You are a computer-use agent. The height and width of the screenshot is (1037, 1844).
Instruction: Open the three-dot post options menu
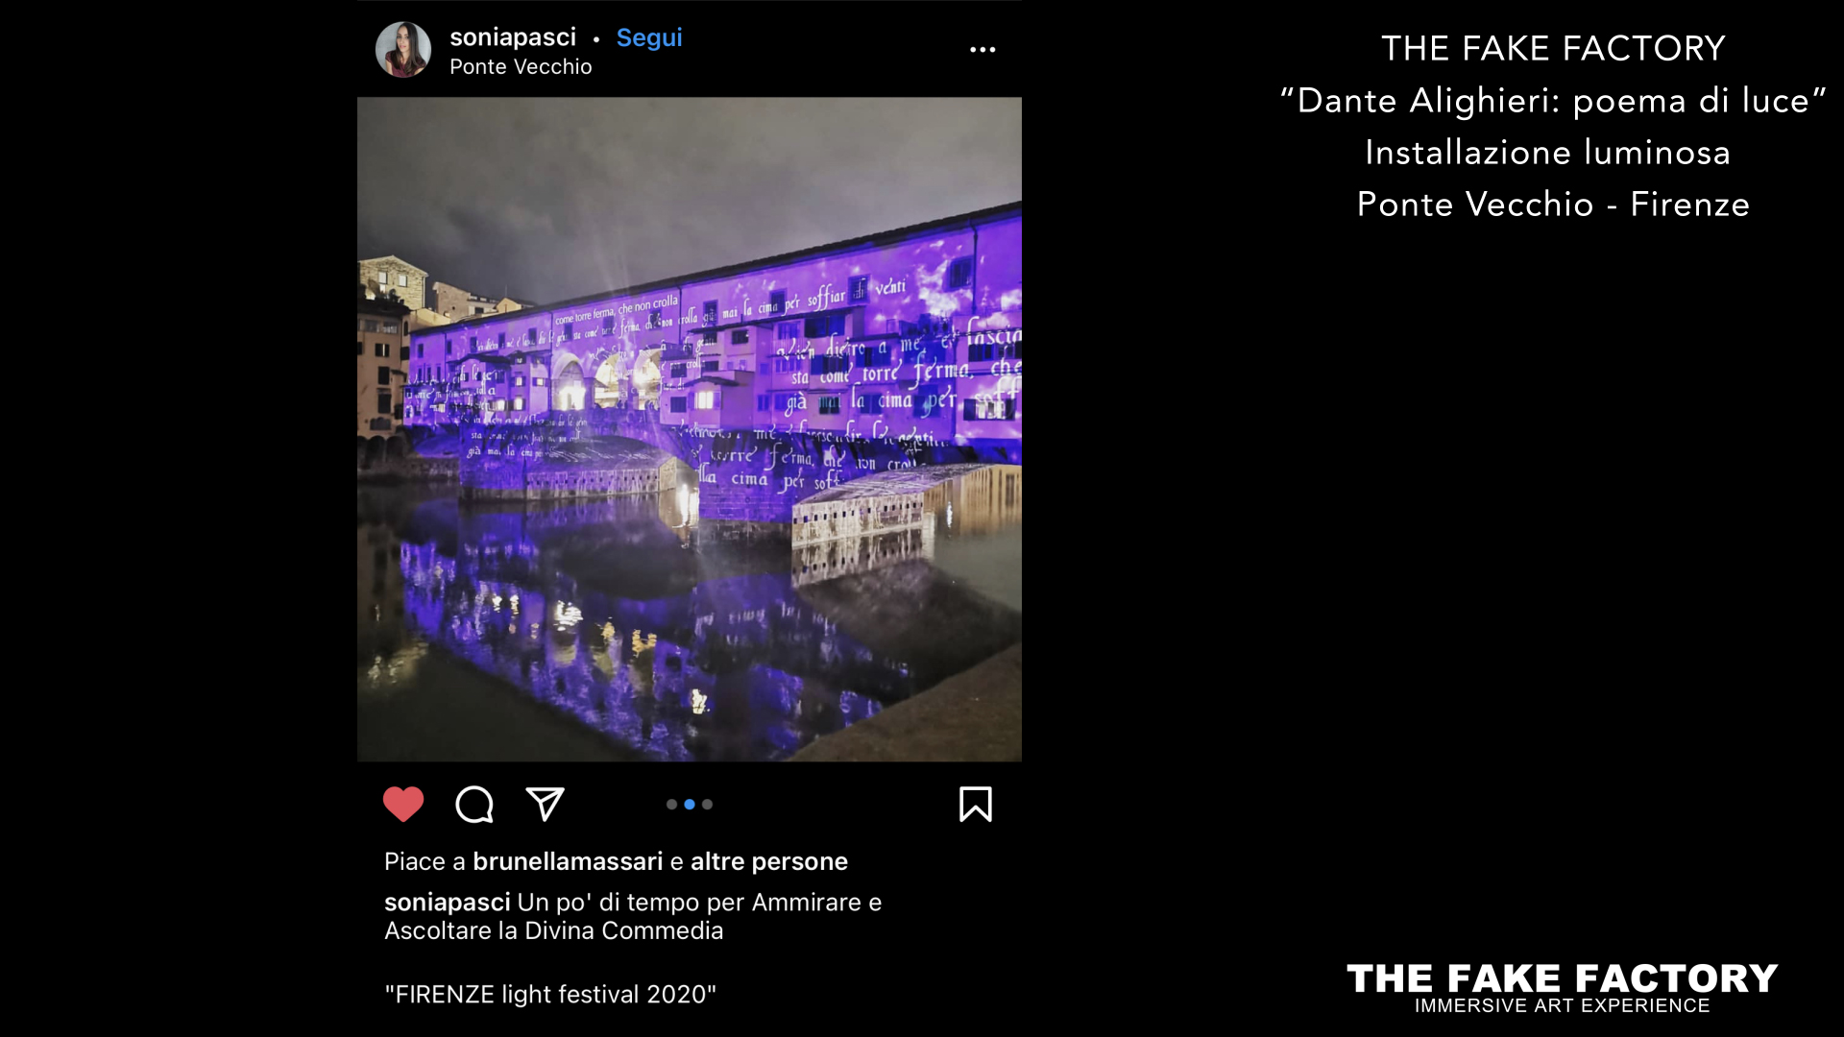tap(983, 50)
